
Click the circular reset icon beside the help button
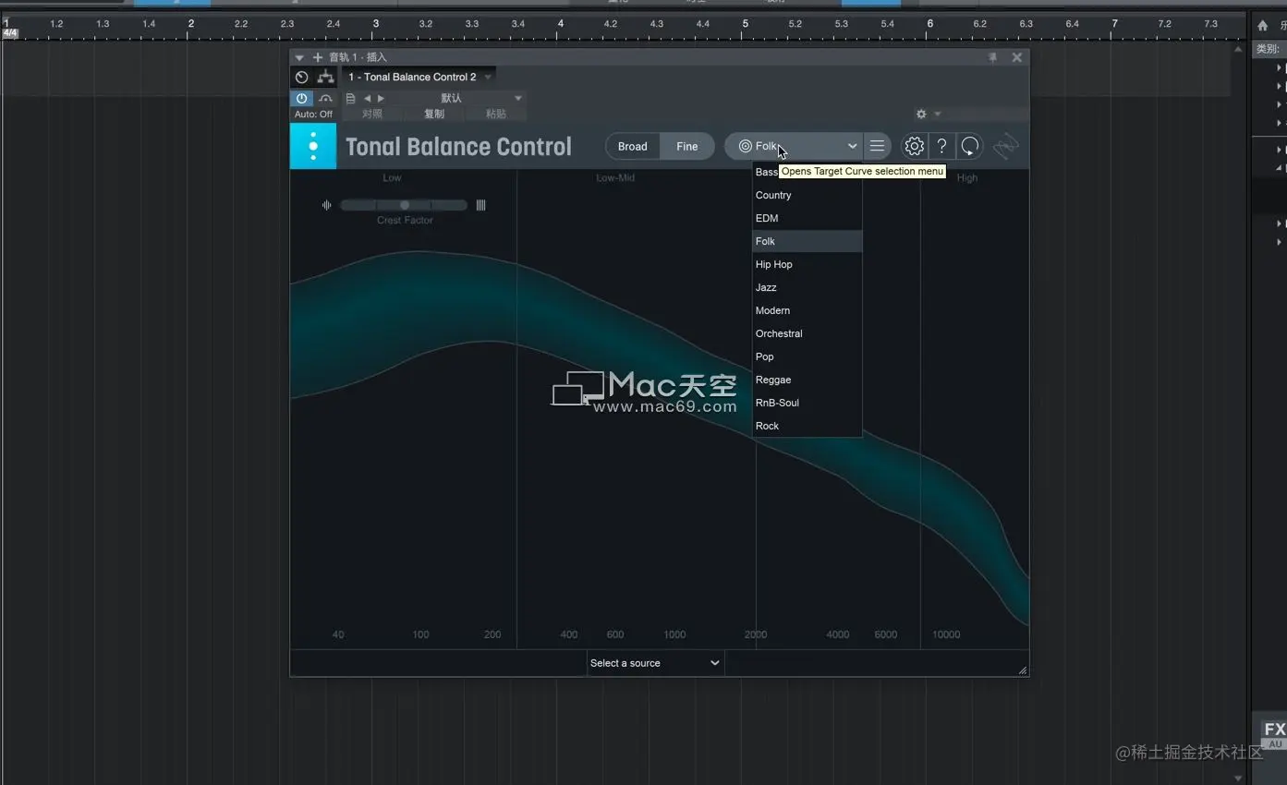969,146
